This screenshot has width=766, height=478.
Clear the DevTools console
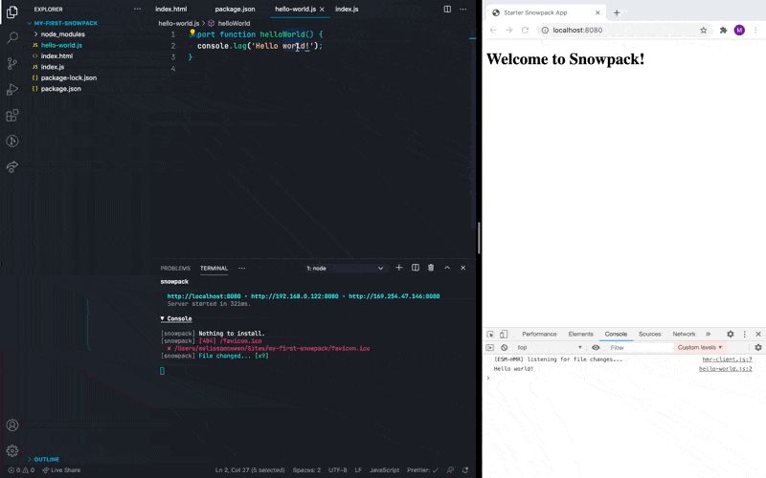point(504,347)
